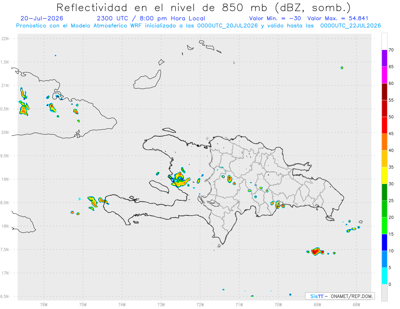Click the legend value label '55'
400x309 pixels.
391,100
